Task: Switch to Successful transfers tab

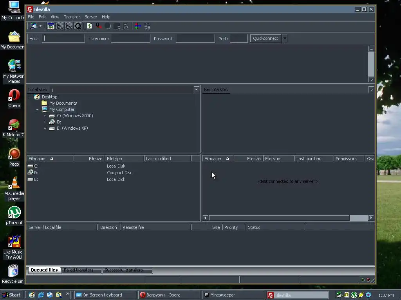Action: pyautogui.click(x=127, y=270)
